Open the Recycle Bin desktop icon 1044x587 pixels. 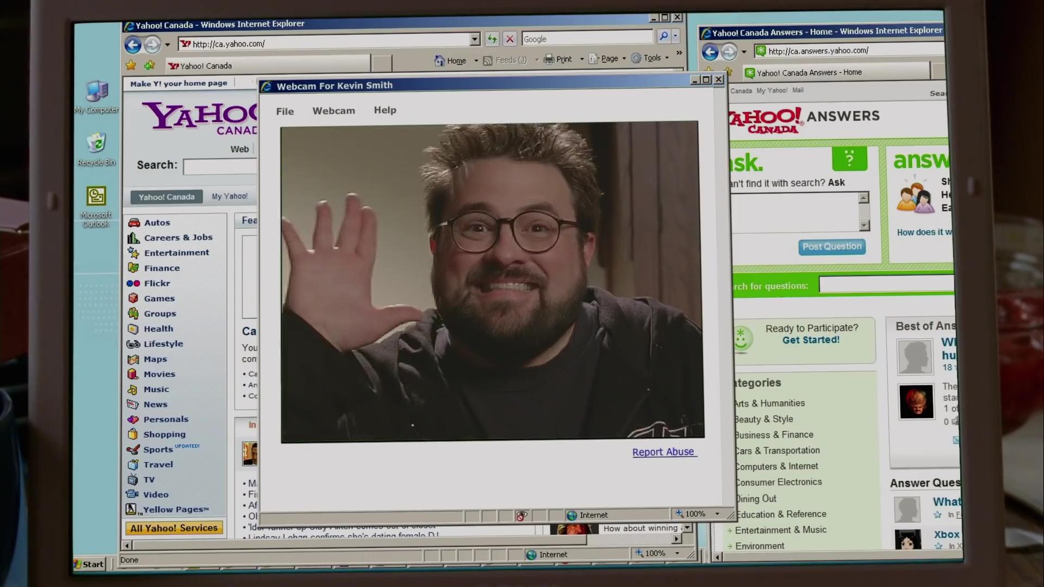click(96, 149)
